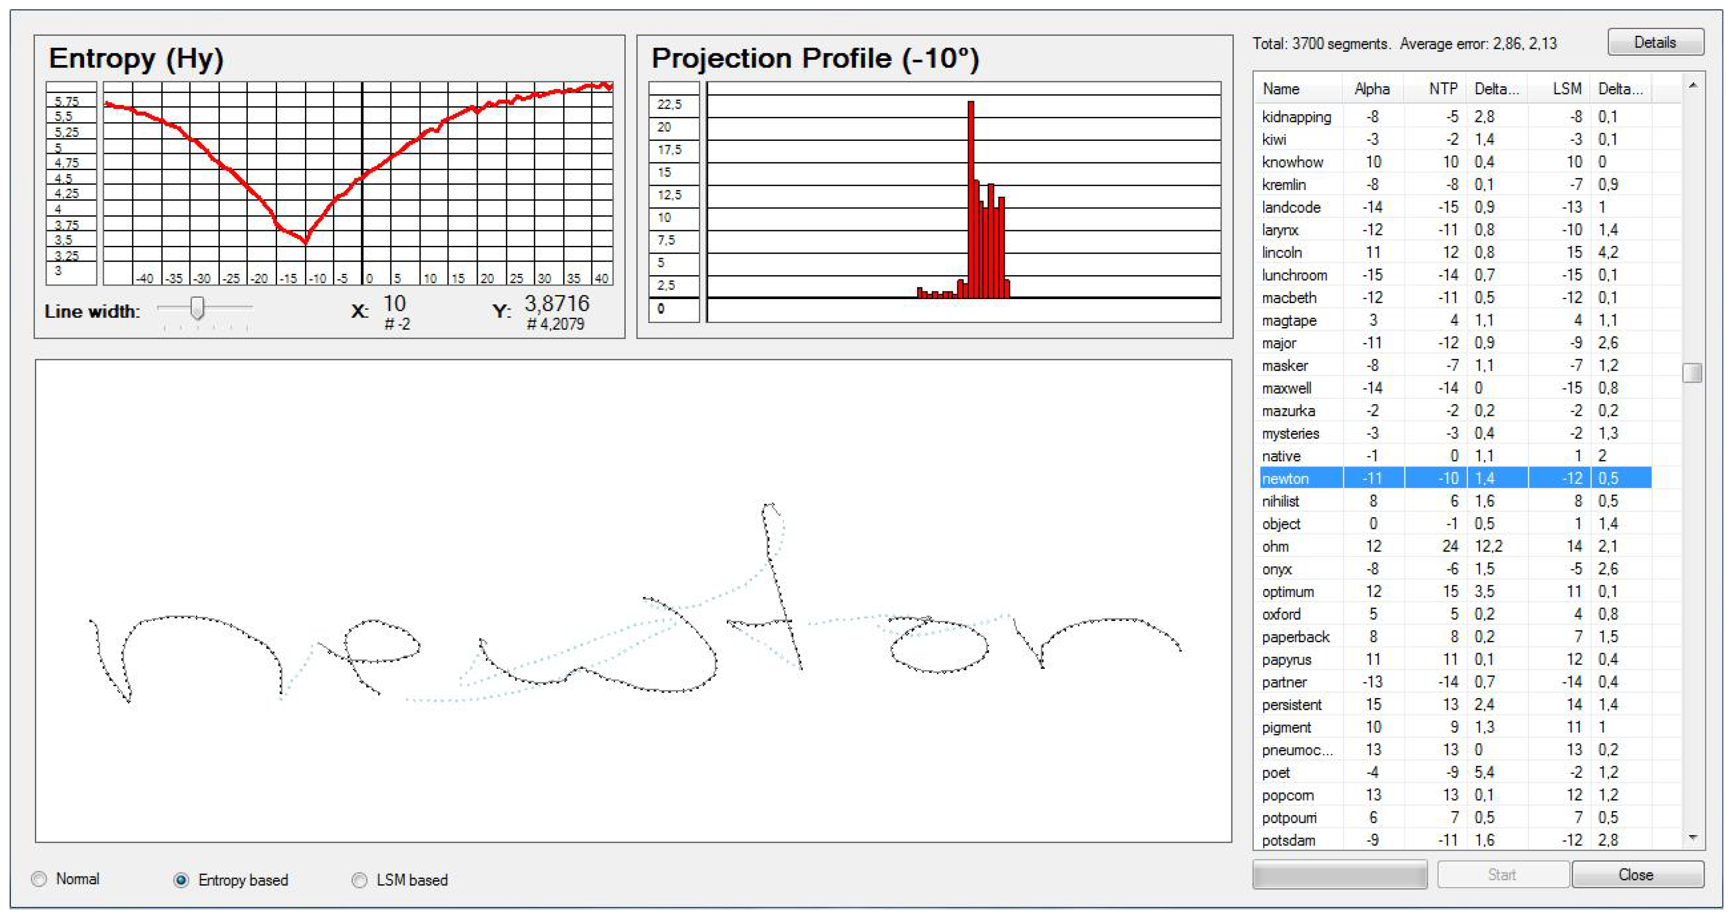Select the Entropy based radio option

pos(181,879)
